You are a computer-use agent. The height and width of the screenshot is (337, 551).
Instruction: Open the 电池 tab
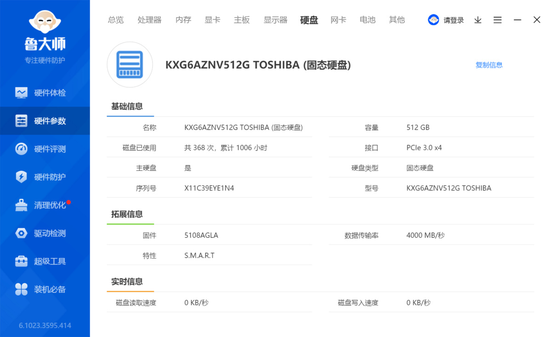(x=368, y=20)
